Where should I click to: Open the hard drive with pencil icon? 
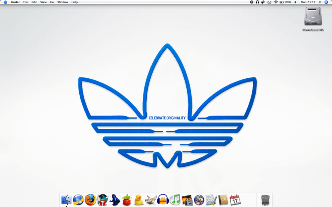(211, 200)
